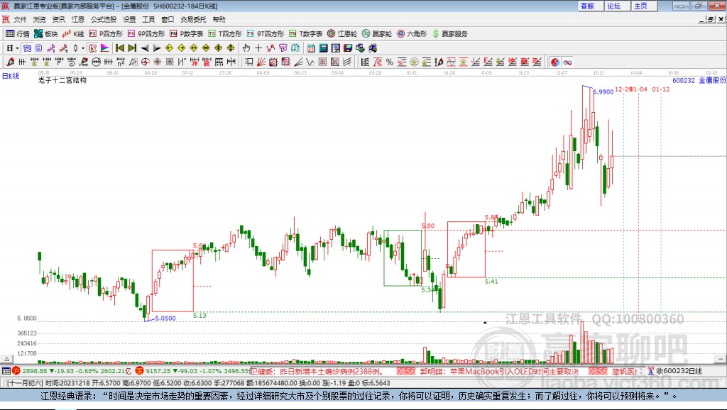Click the up triangle expander at chart bottom-left
This screenshot has height=410, width=727.
pyautogui.click(x=6, y=359)
